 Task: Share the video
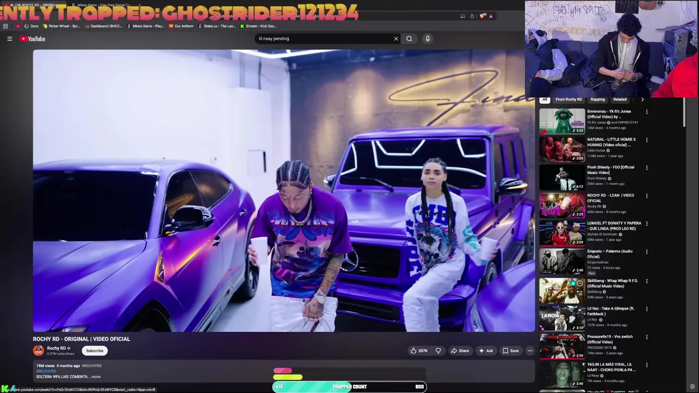click(460, 351)
